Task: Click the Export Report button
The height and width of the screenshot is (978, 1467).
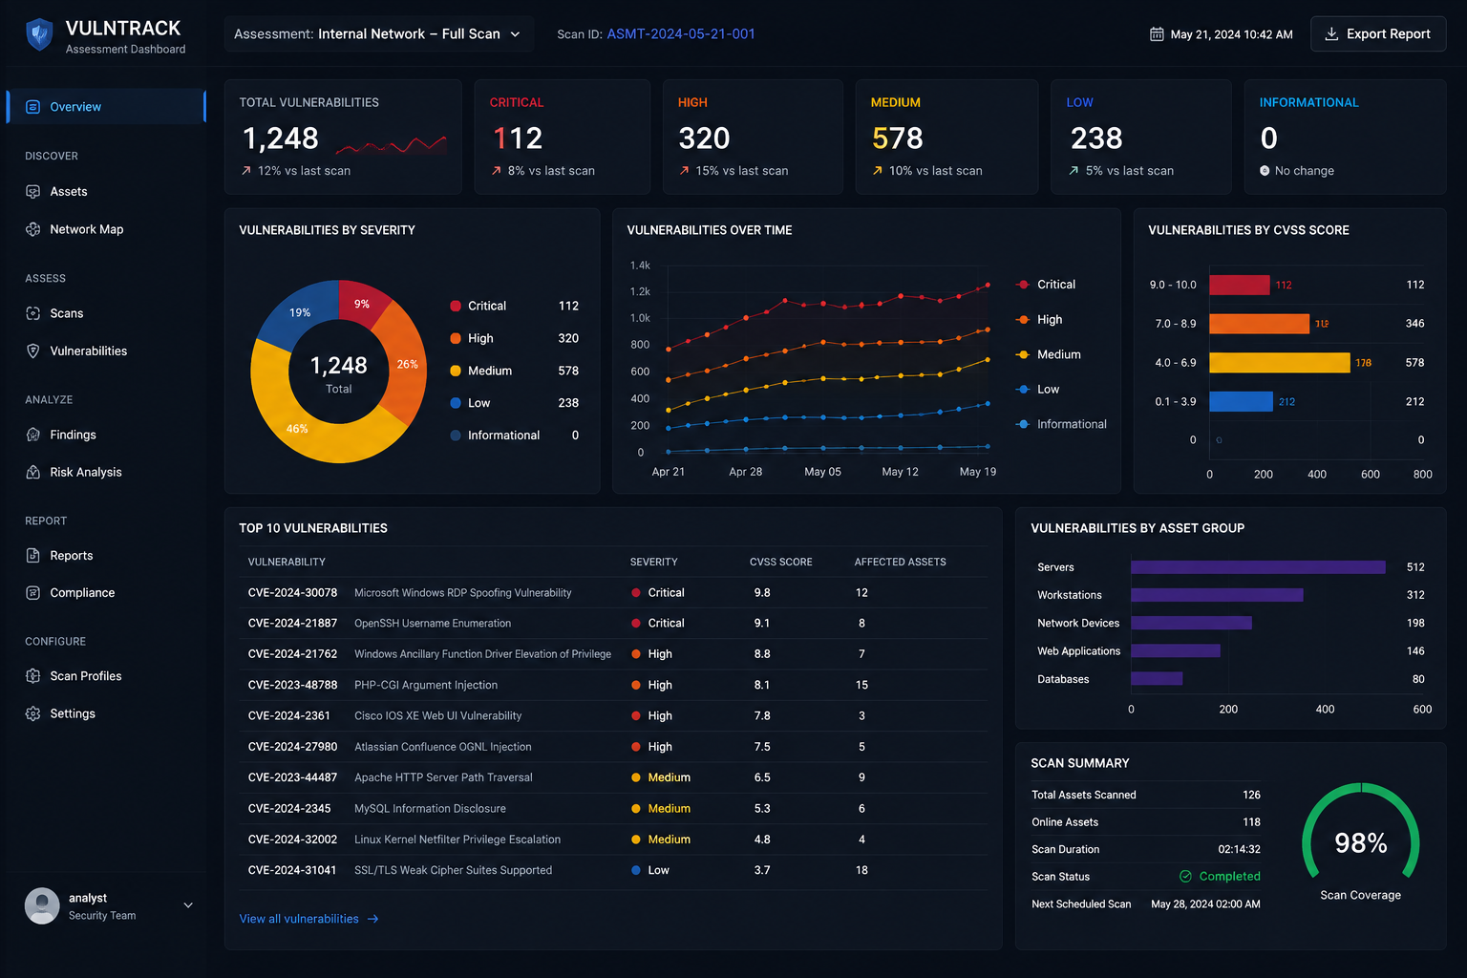Action: [1378, 34]
